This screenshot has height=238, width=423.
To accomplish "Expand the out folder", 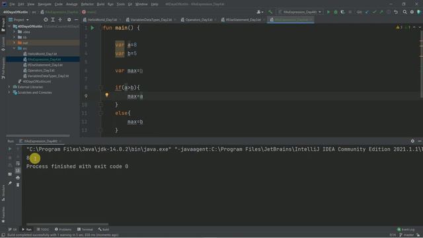I will click(x=15, y=42).
